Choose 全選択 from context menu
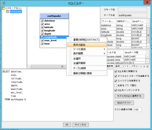152x130 pixels. pos(87,58)
